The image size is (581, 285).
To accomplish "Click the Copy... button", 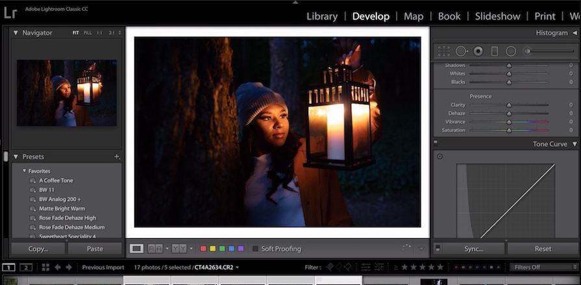I will [x=38, y=249].
